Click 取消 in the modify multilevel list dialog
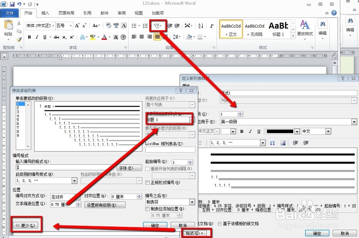 tap(182, 225)
